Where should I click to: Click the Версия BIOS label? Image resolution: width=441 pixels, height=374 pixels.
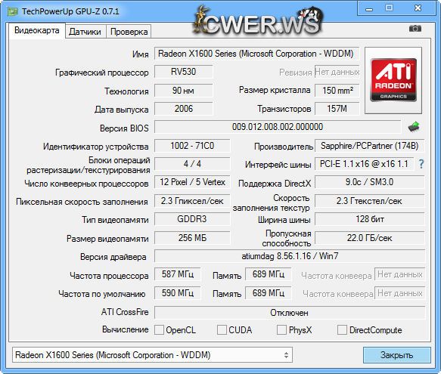point(124,128)
